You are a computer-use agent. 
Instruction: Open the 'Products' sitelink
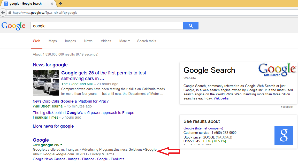[x=117, y=159]
